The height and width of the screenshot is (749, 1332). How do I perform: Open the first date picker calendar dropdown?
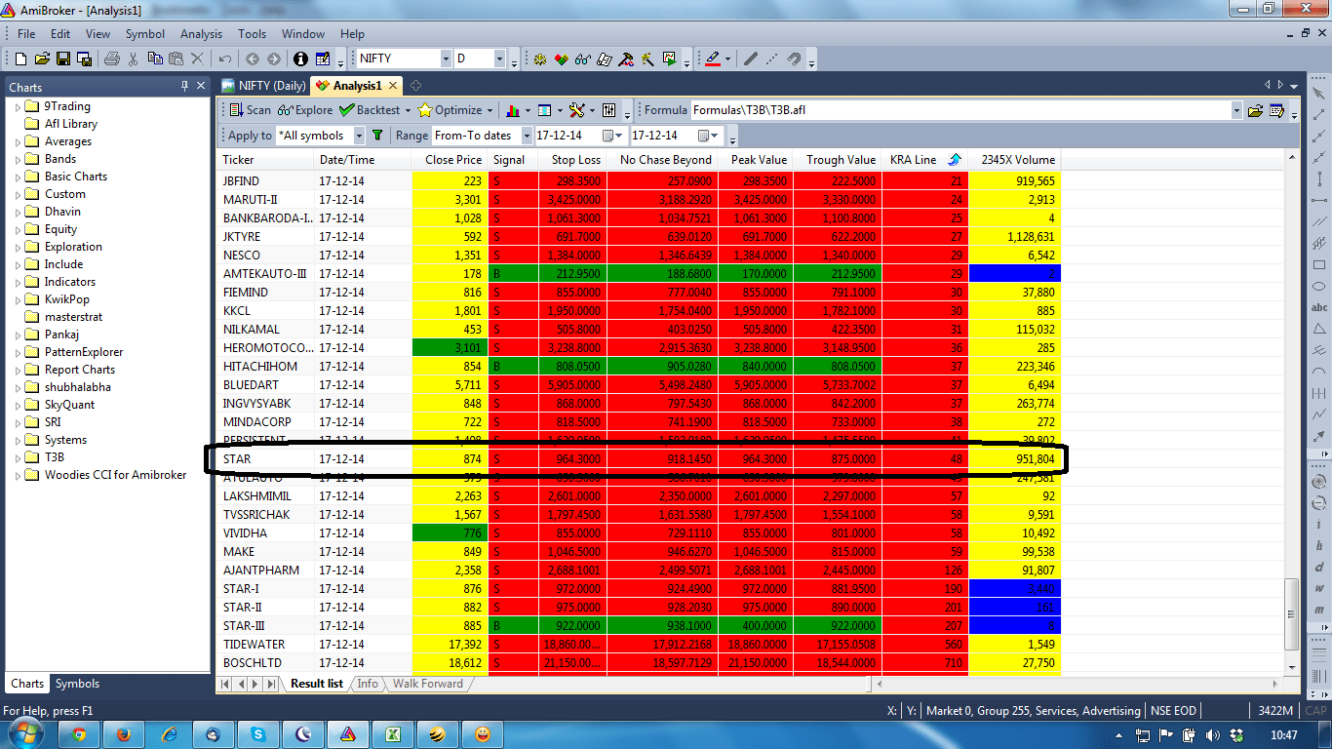[x=612, y=136]
